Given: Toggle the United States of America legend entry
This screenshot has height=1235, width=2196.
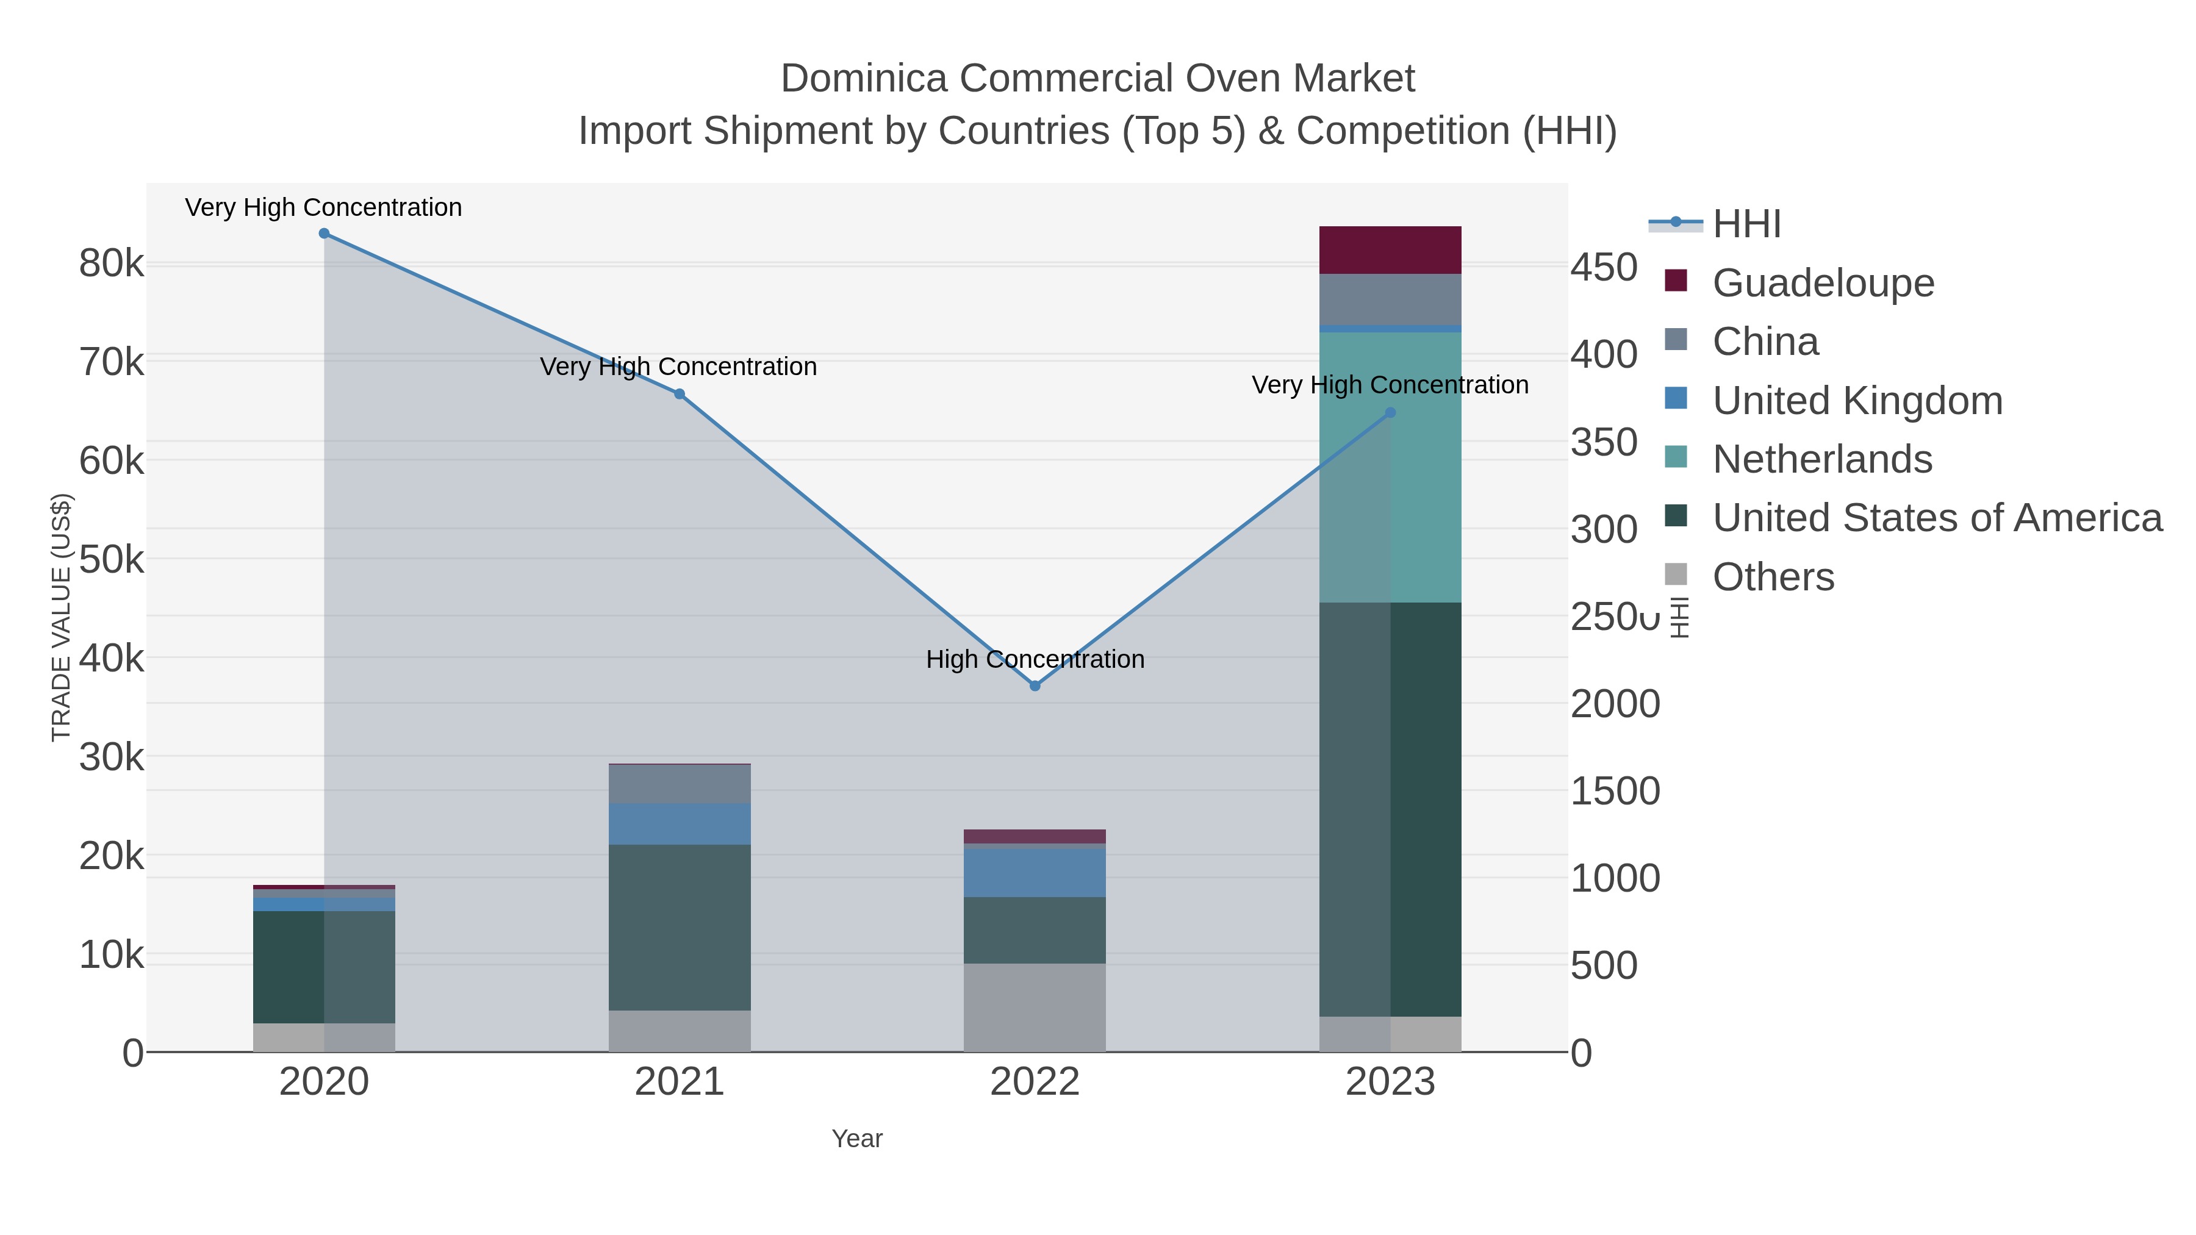Looking at the screenshot, I should pos(1913,518).
